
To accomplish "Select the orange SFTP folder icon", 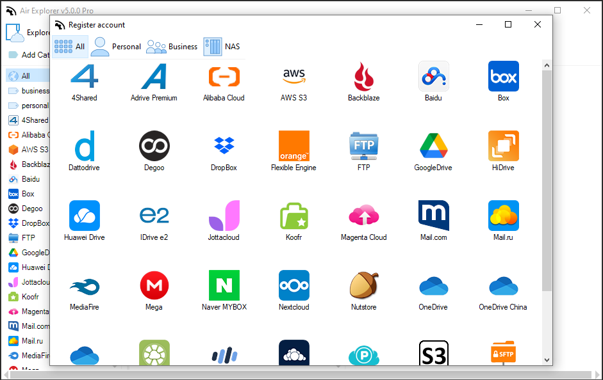I will (504, 353).
